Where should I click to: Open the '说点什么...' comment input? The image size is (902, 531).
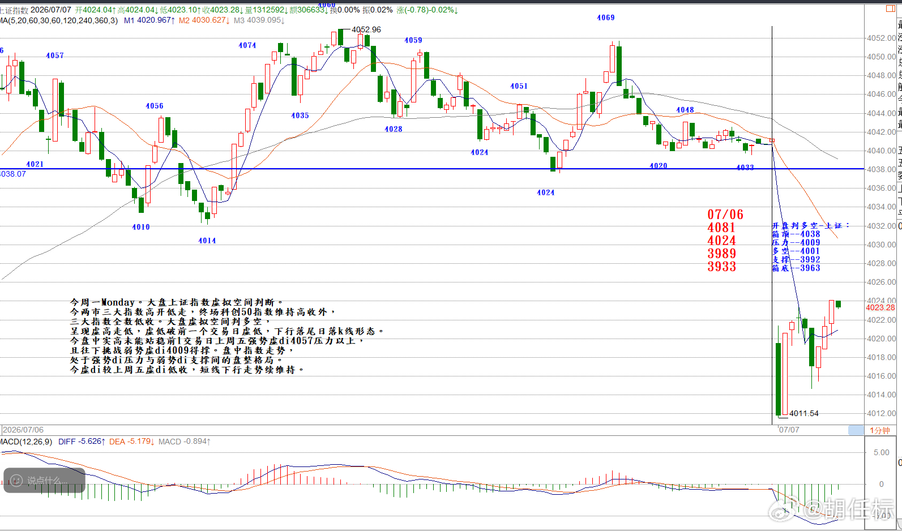pos(45,481)
